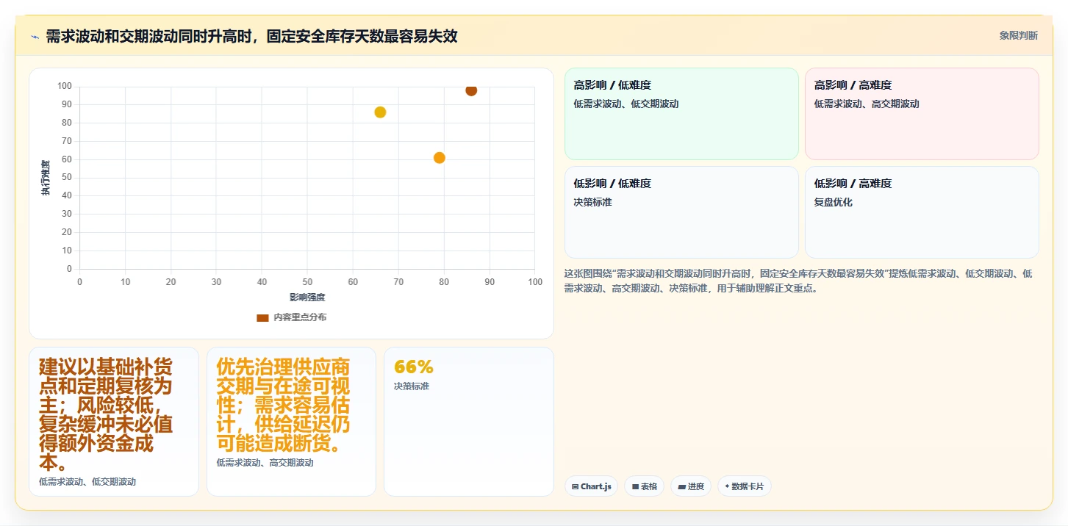Click 决策标准 under the 66% value

tap(412, 386)
